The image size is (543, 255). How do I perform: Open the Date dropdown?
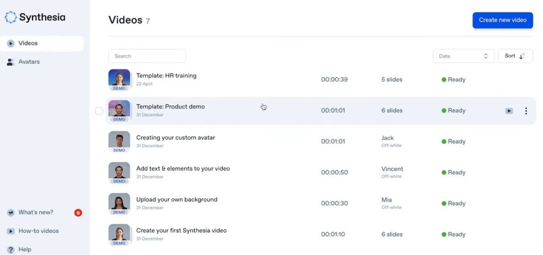click(463, 56)
